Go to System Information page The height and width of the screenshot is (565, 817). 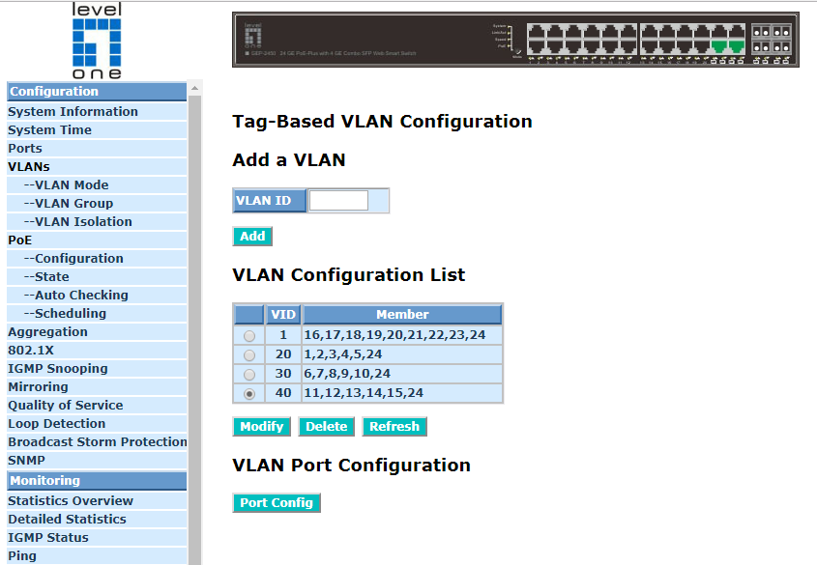(x=73, y=112)
